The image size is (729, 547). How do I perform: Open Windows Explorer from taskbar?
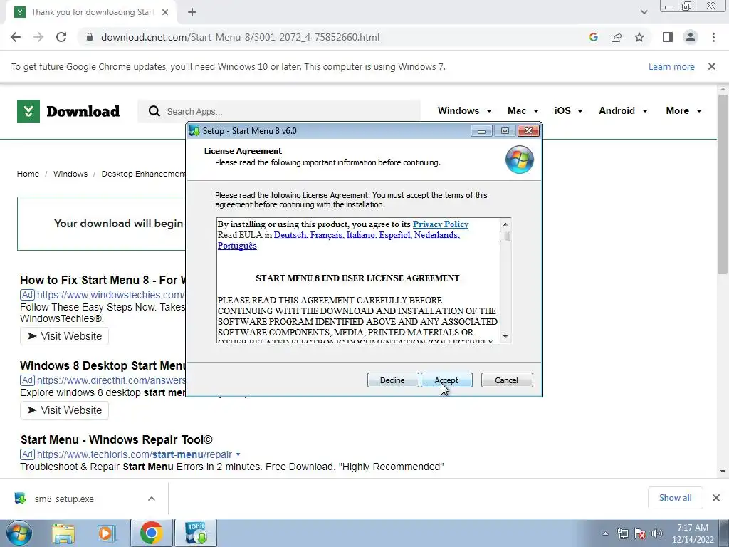[x=63, y=533]
